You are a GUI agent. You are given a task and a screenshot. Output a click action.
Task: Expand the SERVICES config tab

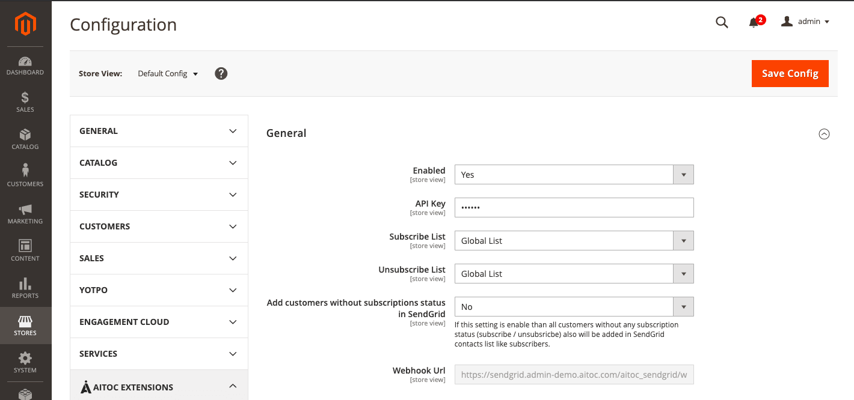159,354
